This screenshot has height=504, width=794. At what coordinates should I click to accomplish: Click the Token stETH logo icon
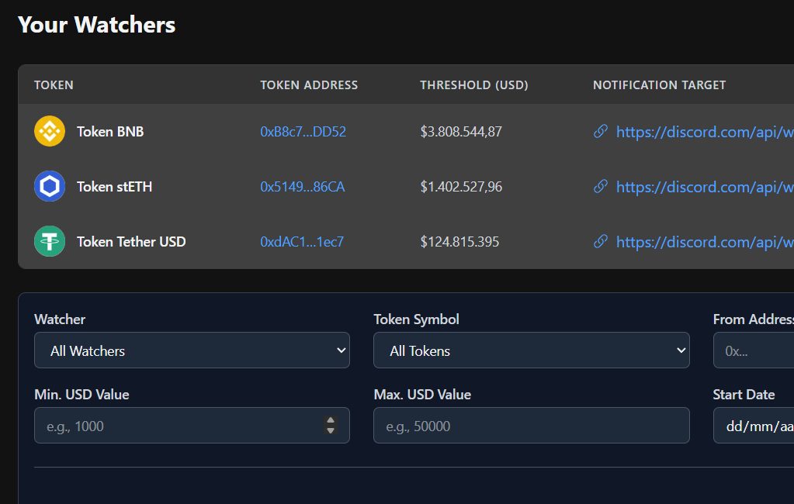point(49,186)
